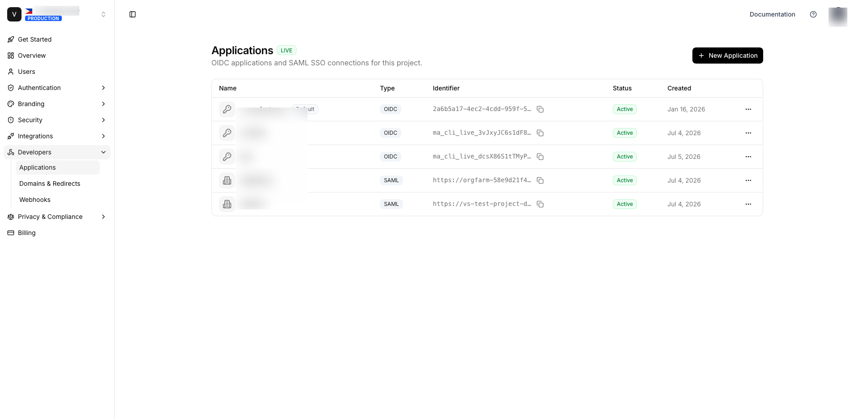Click the Created column header

click(679, 88)
